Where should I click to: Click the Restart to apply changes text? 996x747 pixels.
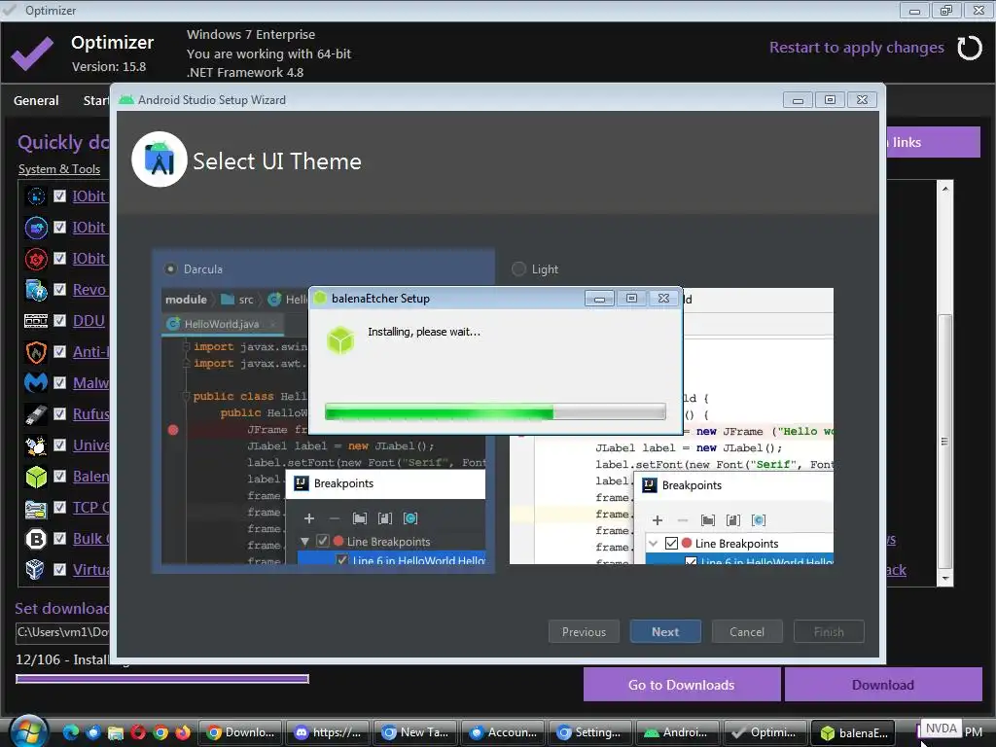856,48
